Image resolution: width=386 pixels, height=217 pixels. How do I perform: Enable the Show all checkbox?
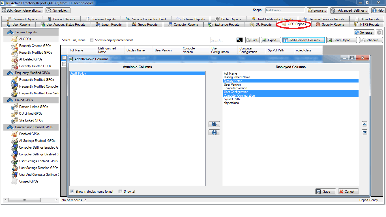(x=121, y=191)
